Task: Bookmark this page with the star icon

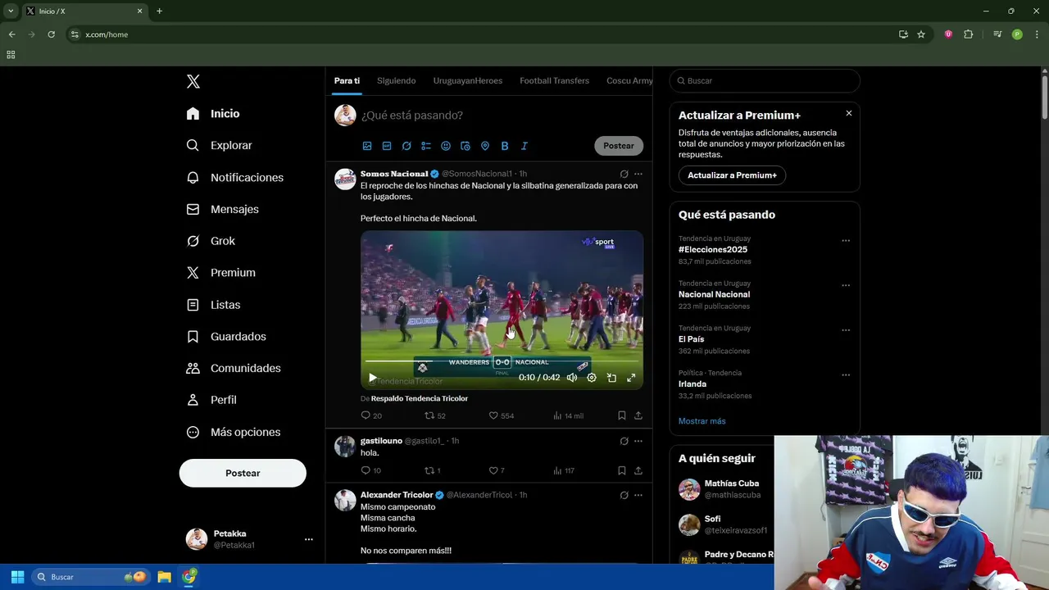Action: point(921,34)
